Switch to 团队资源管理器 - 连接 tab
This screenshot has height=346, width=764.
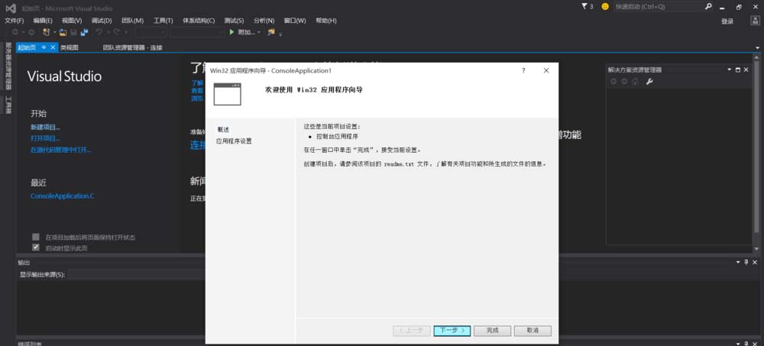[132, 47]
